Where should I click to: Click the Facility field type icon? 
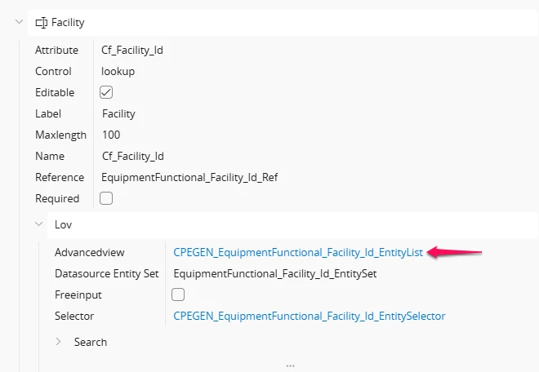[x=42, y=23]
